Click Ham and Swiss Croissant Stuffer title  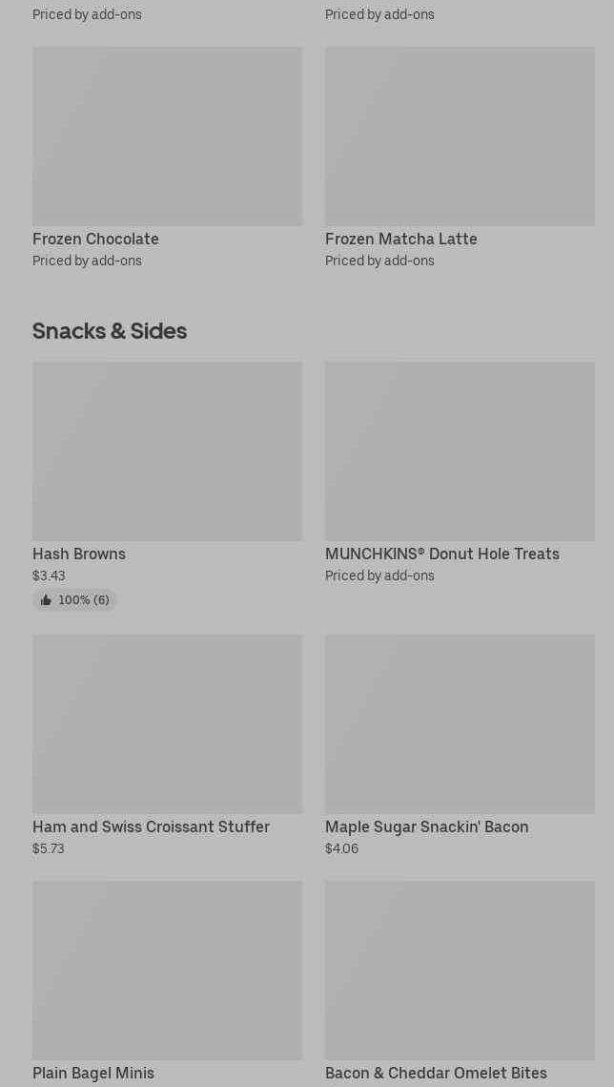pos(151,826)
